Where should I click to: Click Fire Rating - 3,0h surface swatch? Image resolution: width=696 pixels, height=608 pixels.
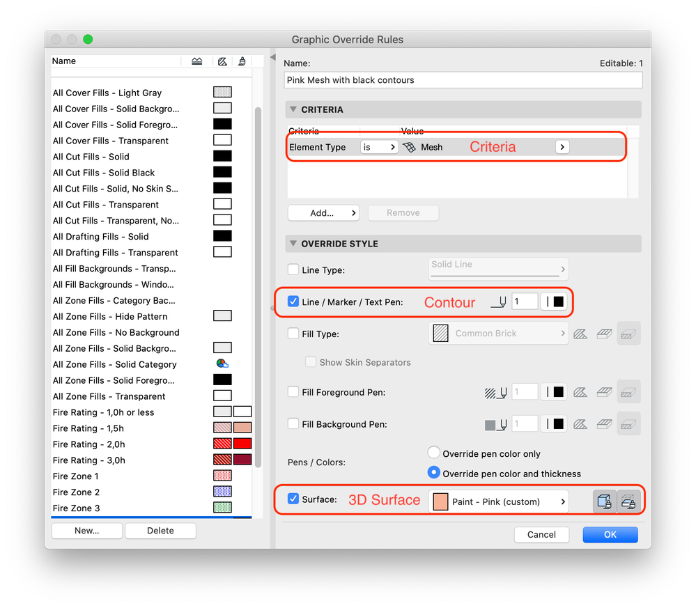[242, 460]
